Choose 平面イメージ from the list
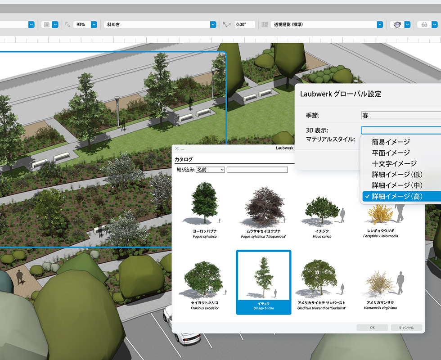Screen dimensions: 441x360 (x=391, y=153)
